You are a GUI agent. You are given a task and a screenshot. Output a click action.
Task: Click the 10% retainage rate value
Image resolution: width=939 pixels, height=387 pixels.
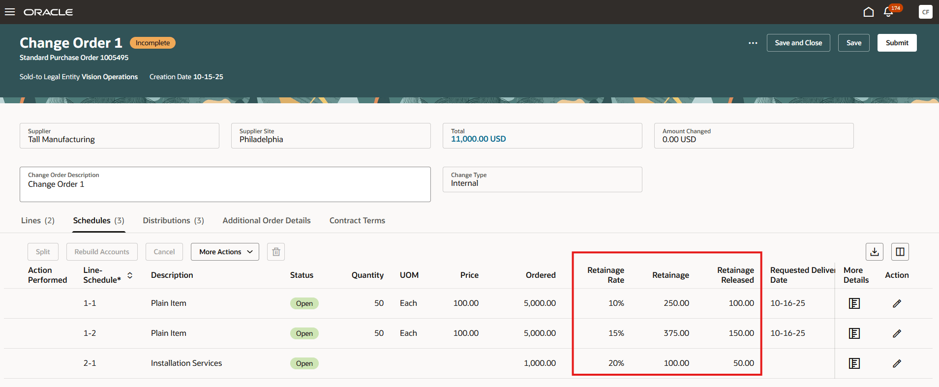pyautogui.click(x=616, y=303)
